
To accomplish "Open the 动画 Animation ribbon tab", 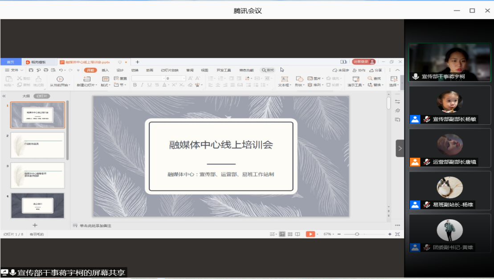I will coord(150,70).
